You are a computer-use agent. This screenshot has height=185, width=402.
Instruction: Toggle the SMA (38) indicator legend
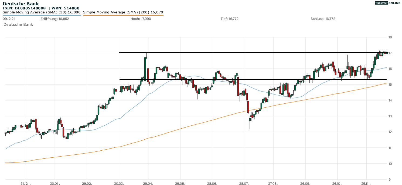[42, 12]
